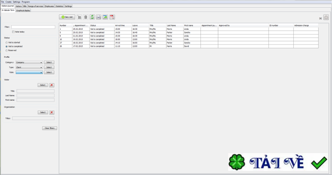Switch to the Bills tab
Screen dimensions: 332x175
coord(25,6)
